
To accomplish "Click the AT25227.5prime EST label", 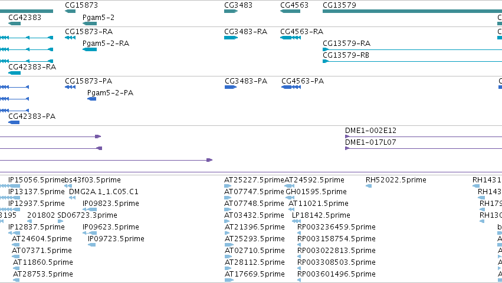I will click(x=254, y=180).
